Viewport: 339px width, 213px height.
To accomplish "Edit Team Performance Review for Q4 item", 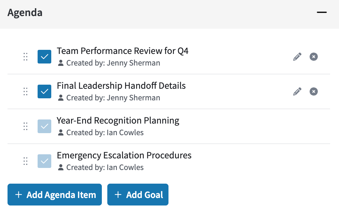I will [x=297, y=57].
